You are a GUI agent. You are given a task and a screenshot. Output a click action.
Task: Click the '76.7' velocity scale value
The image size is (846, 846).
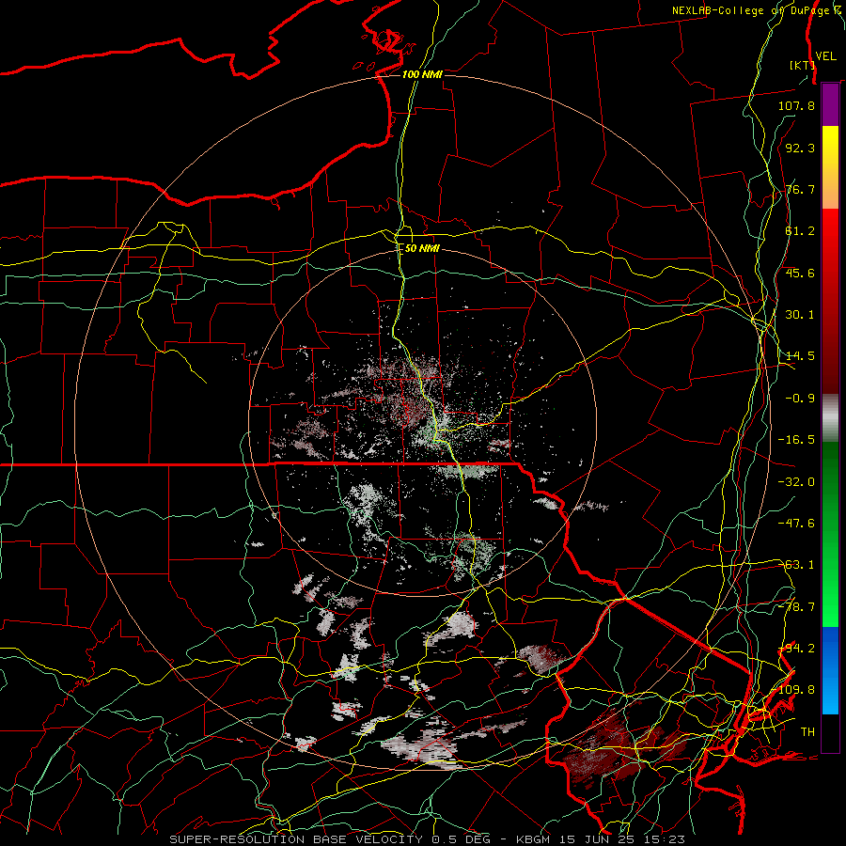(800, 189)
